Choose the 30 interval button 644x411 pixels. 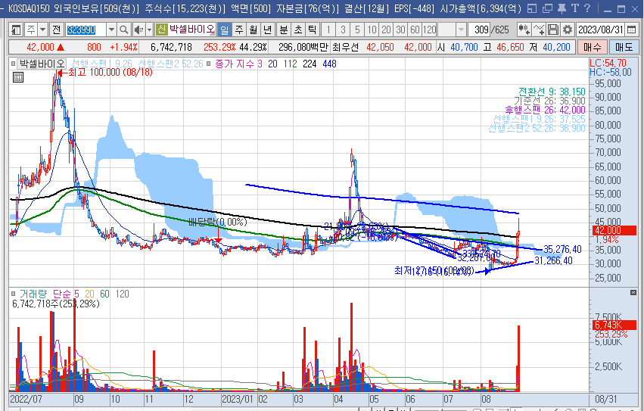400,30
